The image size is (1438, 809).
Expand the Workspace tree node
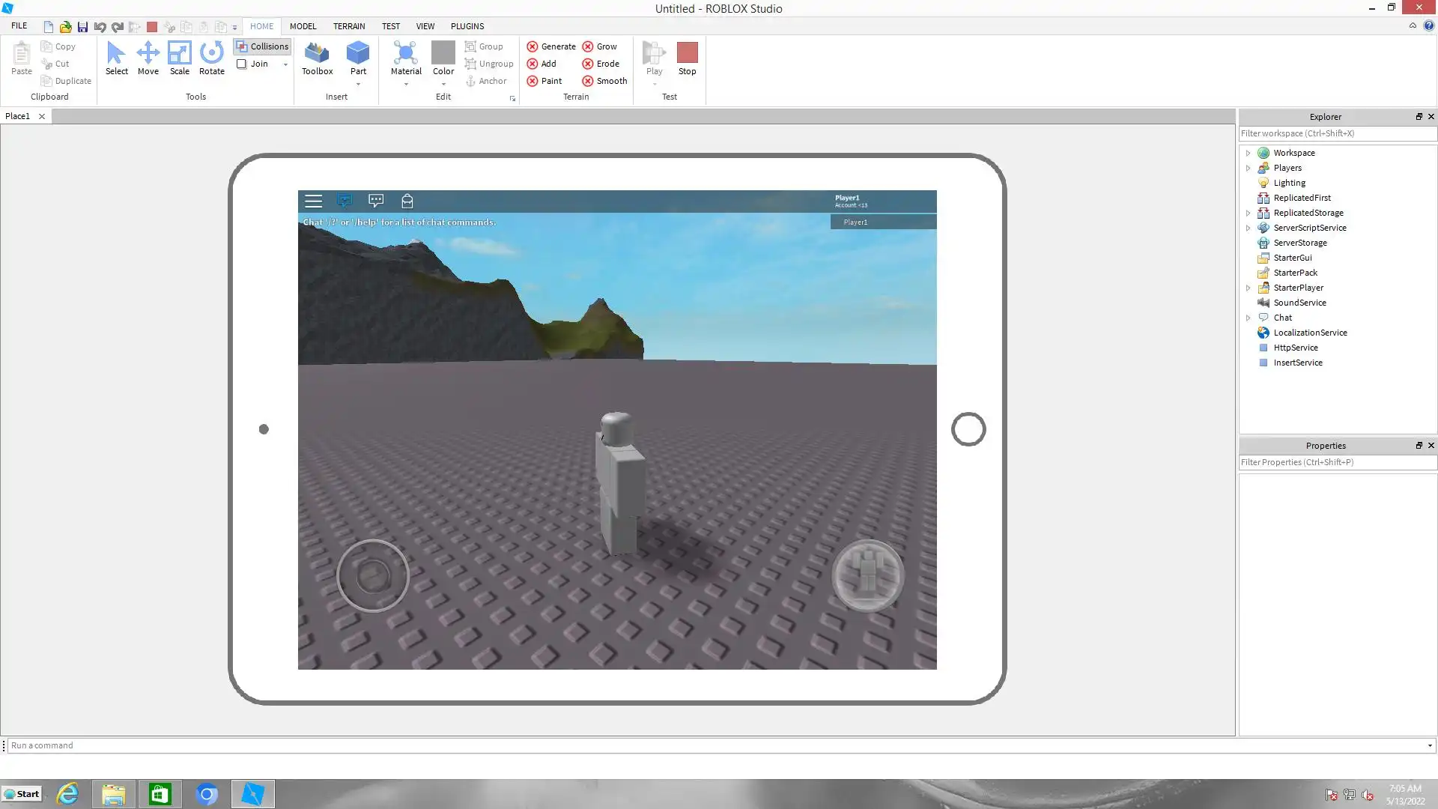pyautogui.click(x=1248, y=153)
